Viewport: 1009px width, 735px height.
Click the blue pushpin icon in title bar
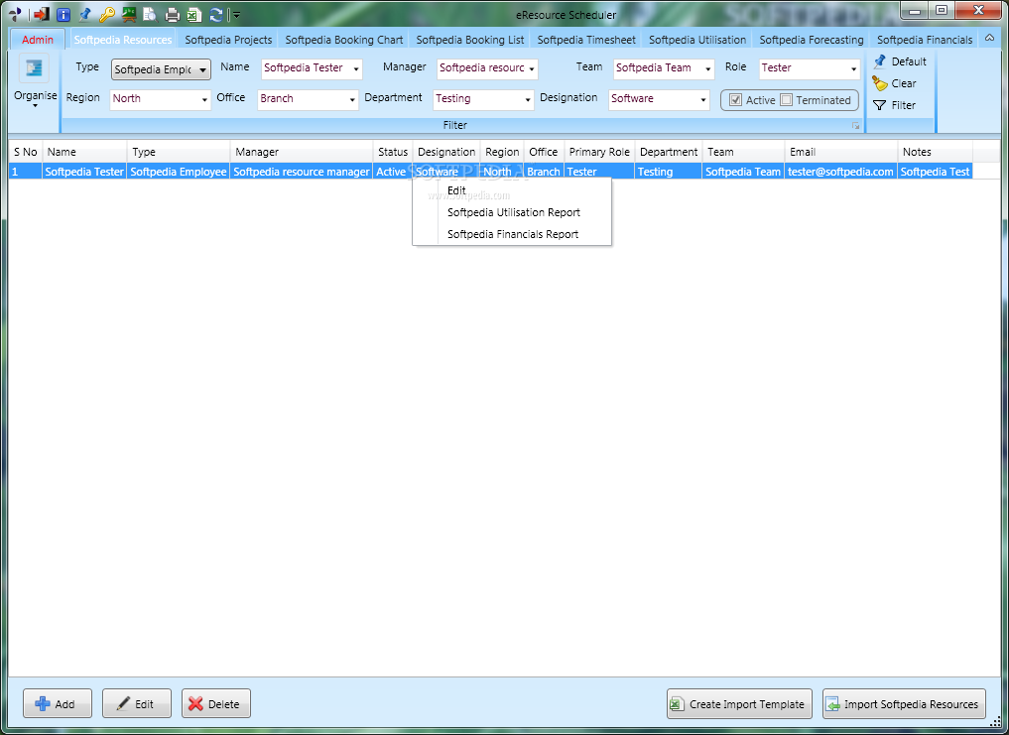[x=85, y=14]
